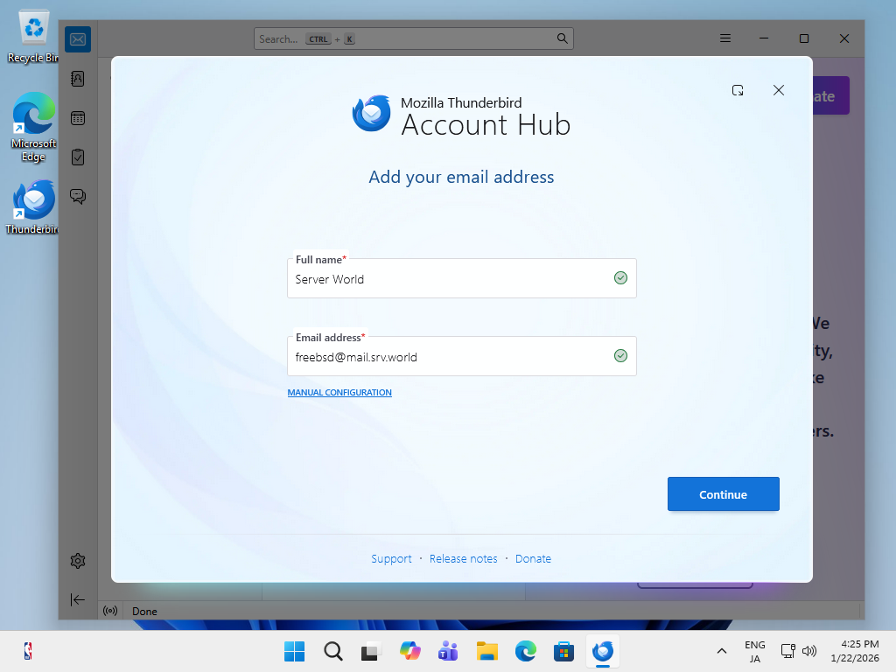896x672 pixels.
Task: Open the Chat space
Action: point(78,196)
